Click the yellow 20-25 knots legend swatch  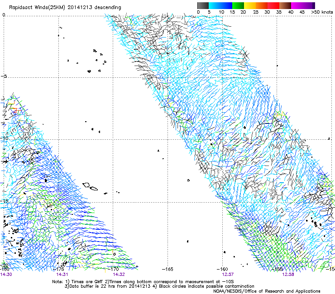coord(250,5)
